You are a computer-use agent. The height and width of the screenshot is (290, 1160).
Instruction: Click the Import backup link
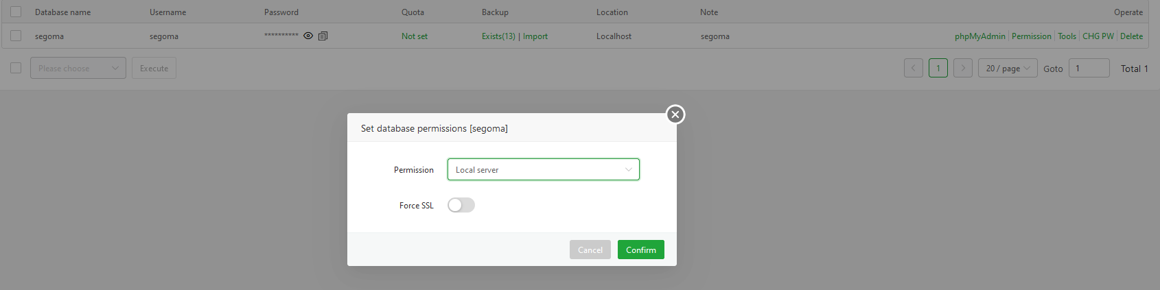(535, 36)
